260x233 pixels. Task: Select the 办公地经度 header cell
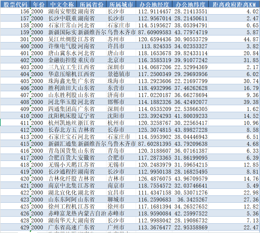[154, 5]
